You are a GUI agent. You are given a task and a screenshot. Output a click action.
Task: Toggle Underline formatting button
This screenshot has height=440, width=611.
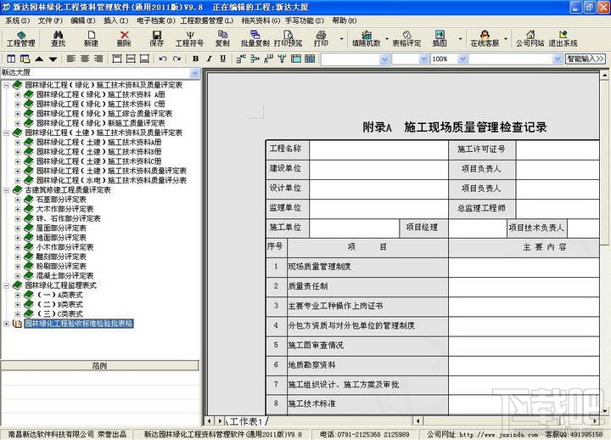tap(223, 59)
